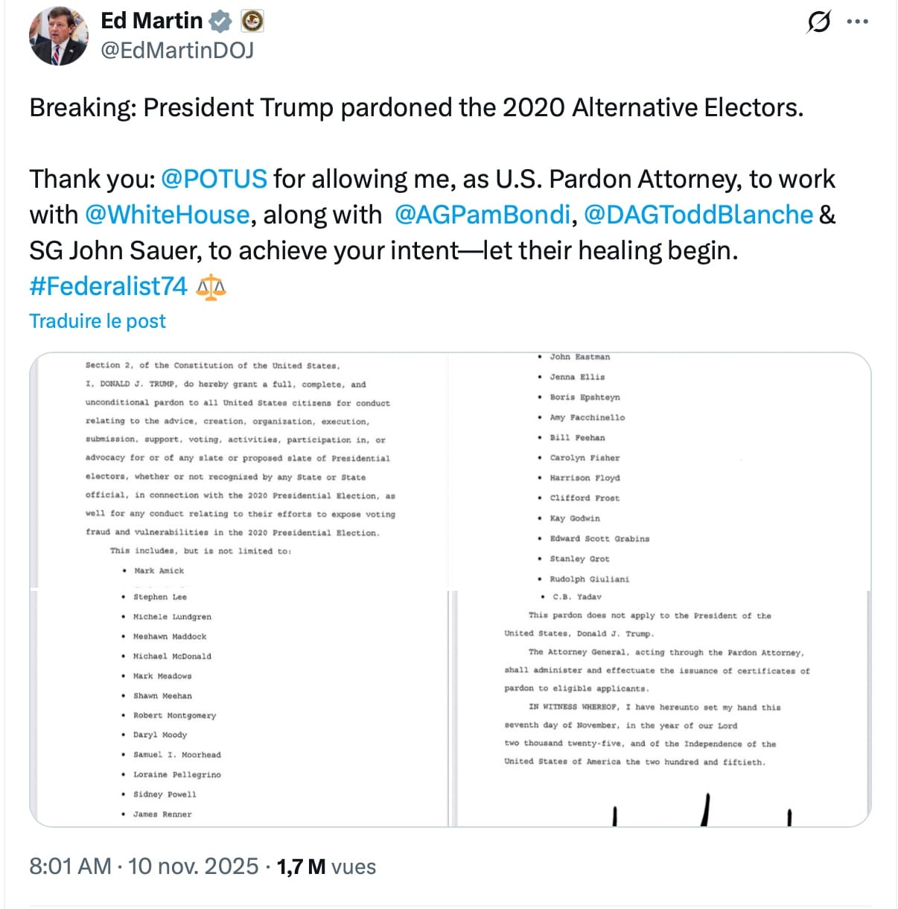Open image listing Stephen Lee and Sidney Powell

[x=238, y=708]
